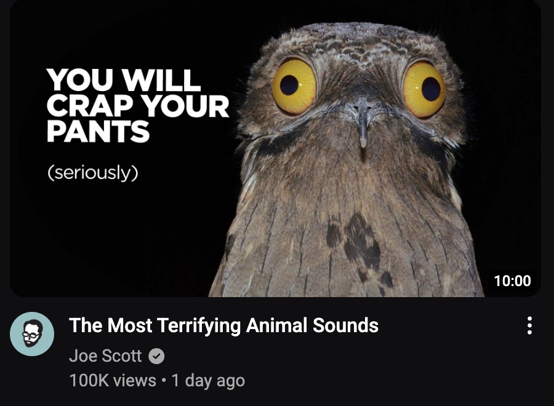Screen dimensions: 554x406
Task: Click the owl's right yellow eye
Action: [424, 89]
